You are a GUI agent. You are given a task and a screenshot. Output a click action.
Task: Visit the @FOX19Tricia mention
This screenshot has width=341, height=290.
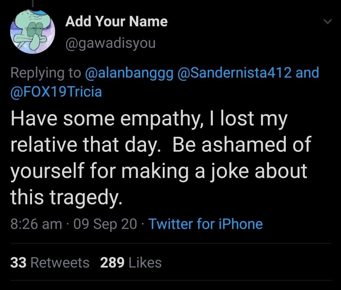(x=56, y=91)
